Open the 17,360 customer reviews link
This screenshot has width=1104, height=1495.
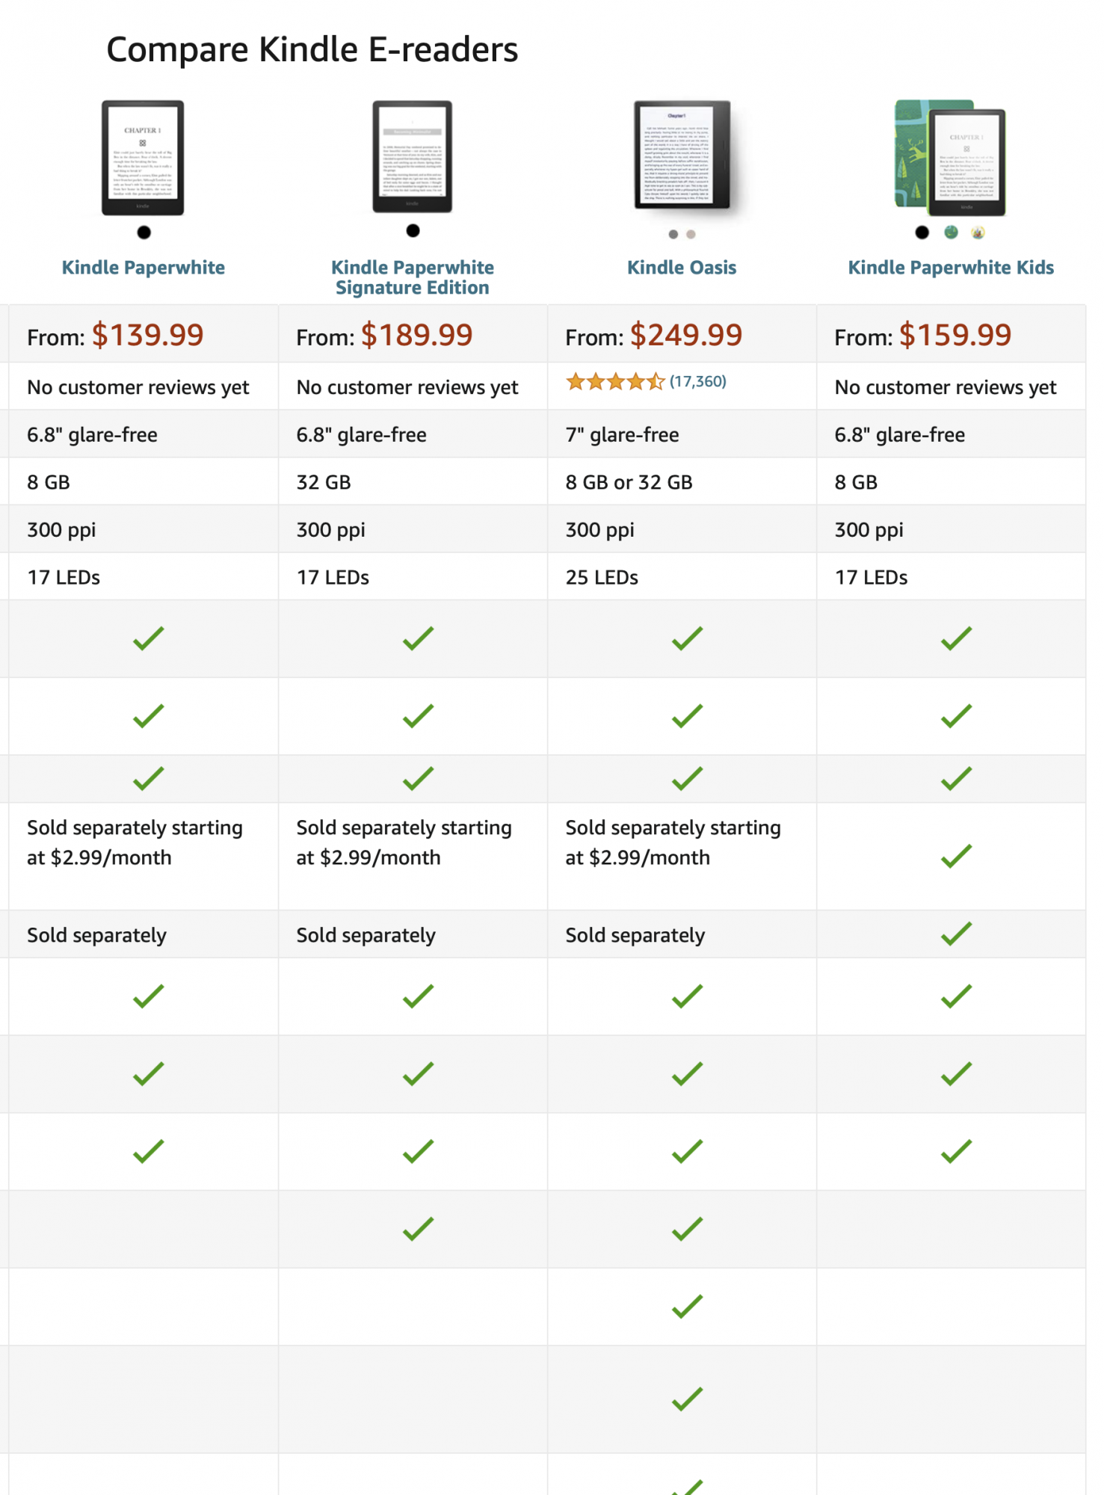[698, 381]
